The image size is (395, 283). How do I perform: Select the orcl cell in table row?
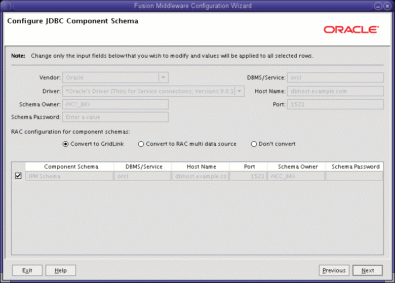143,176
